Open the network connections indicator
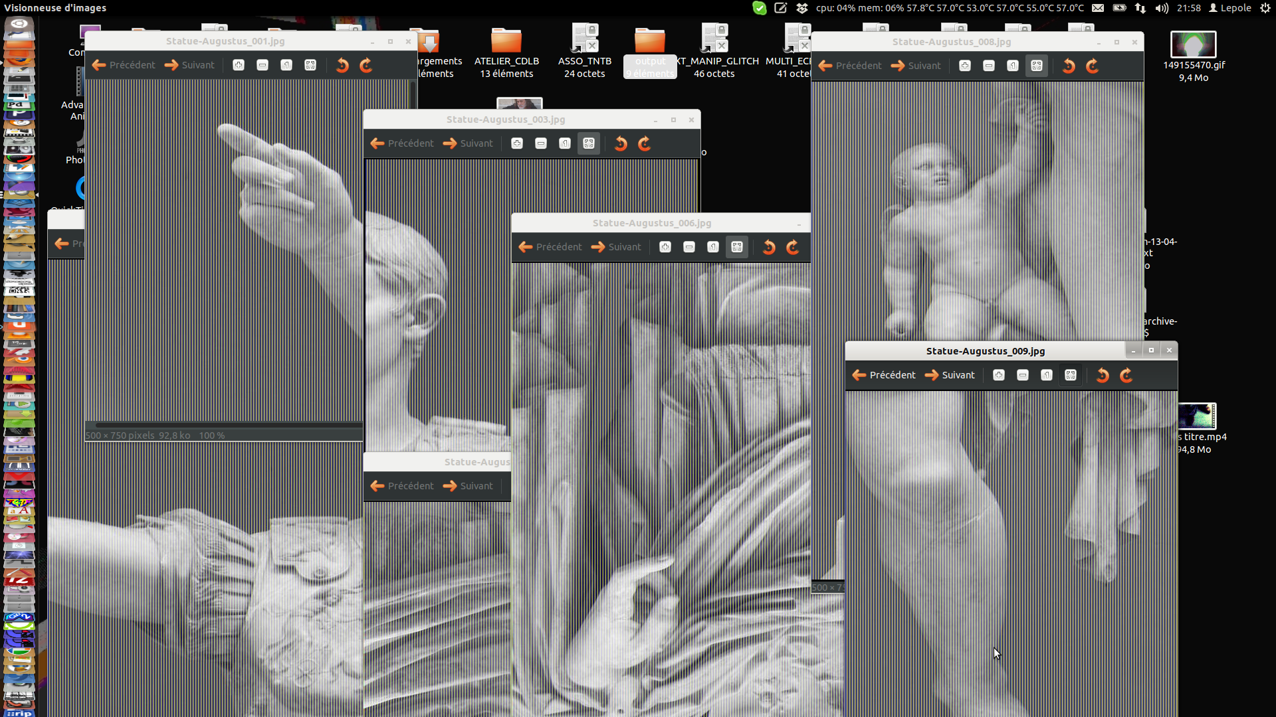Viewport: 1276px width, 717px height. click(1140, 8)
